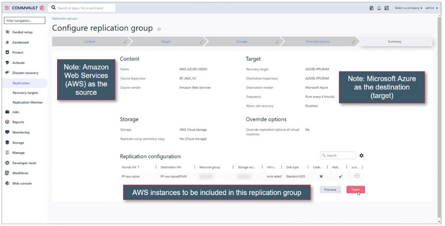Click the Guided setup sidebar icon
Image resolution: width=445 pixels, height=226 pixels.
tap(8, 32)
